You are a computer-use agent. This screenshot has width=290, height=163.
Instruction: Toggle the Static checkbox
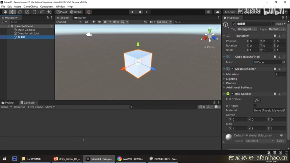click(x=273, y=24)
